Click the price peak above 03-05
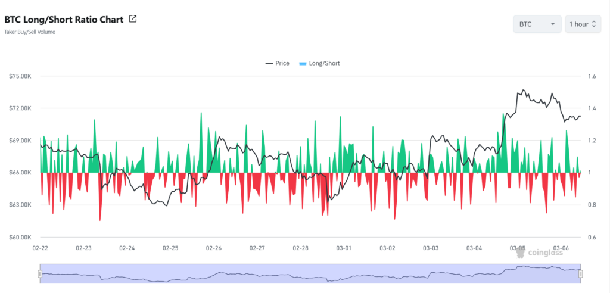 click(523, 91)
